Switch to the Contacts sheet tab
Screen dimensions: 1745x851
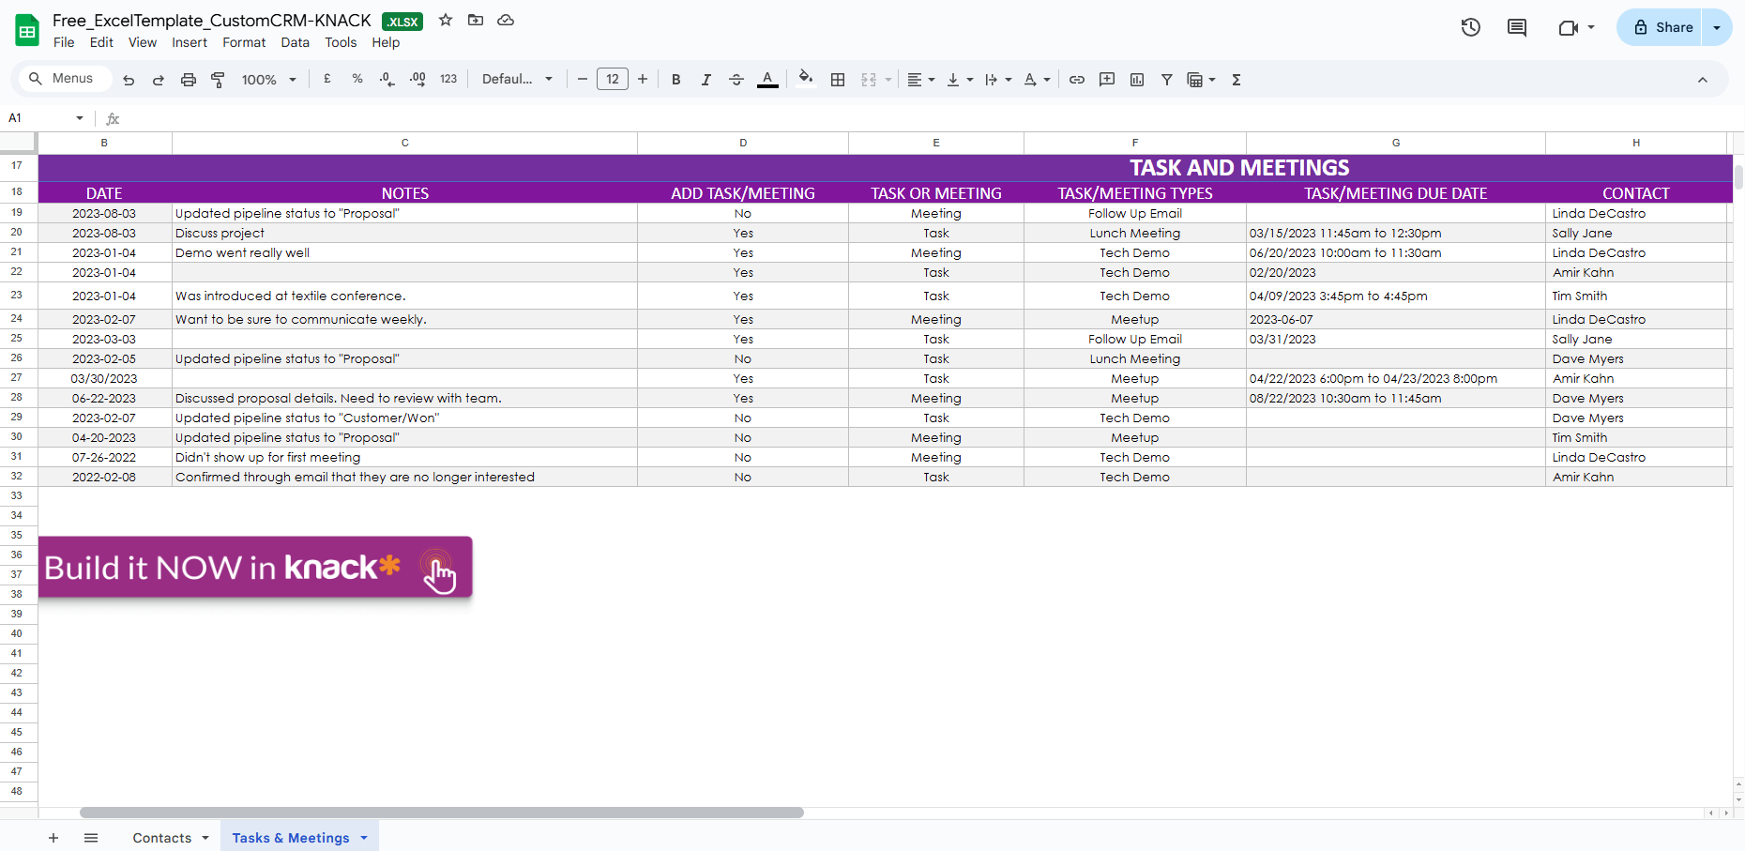161,837
